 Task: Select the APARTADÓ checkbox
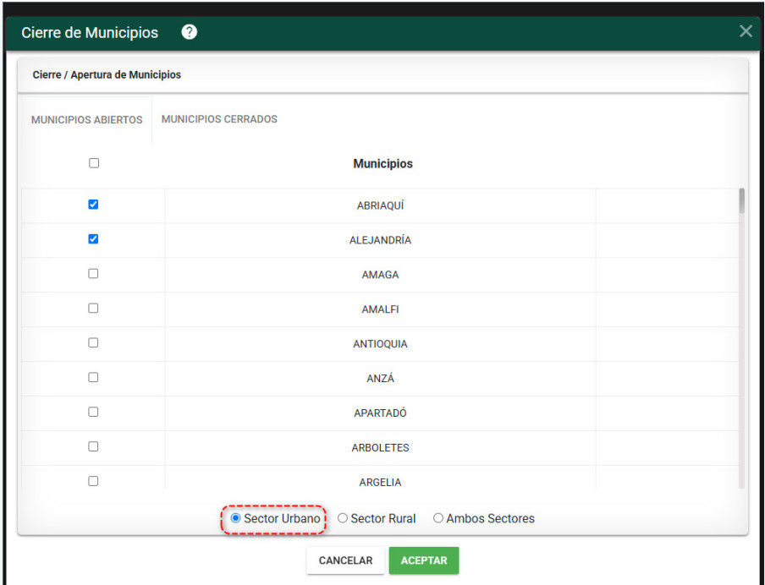click(93, 412)
